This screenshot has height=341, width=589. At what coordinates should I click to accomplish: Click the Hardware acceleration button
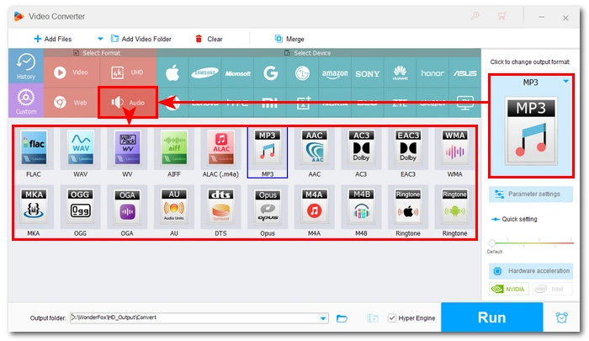[x=531, y=270]
